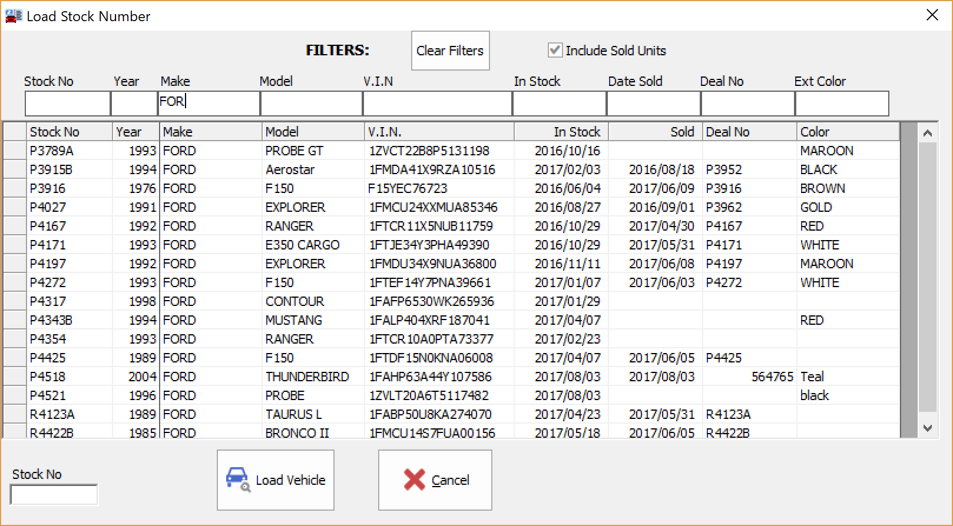Click color cell BROWN
Image resolution: width=953 pixels, height=526 pixels.
pyautogui.click(x=823, y=188)
